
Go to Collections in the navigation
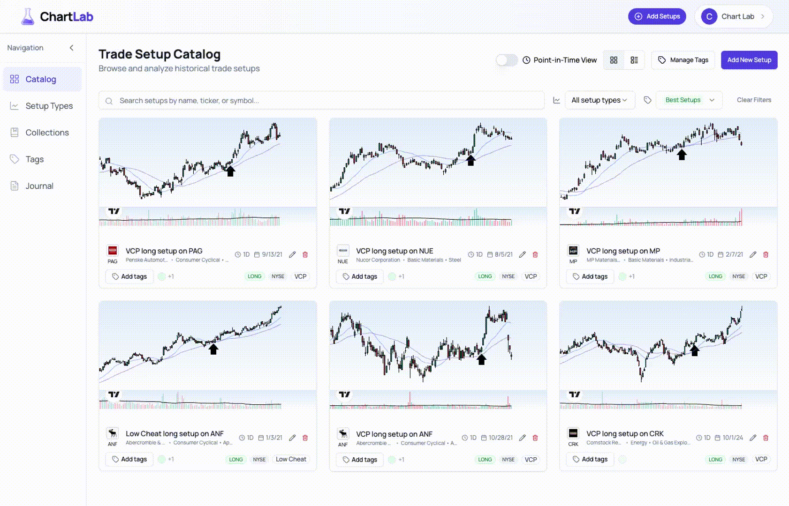tap(47, 133)
